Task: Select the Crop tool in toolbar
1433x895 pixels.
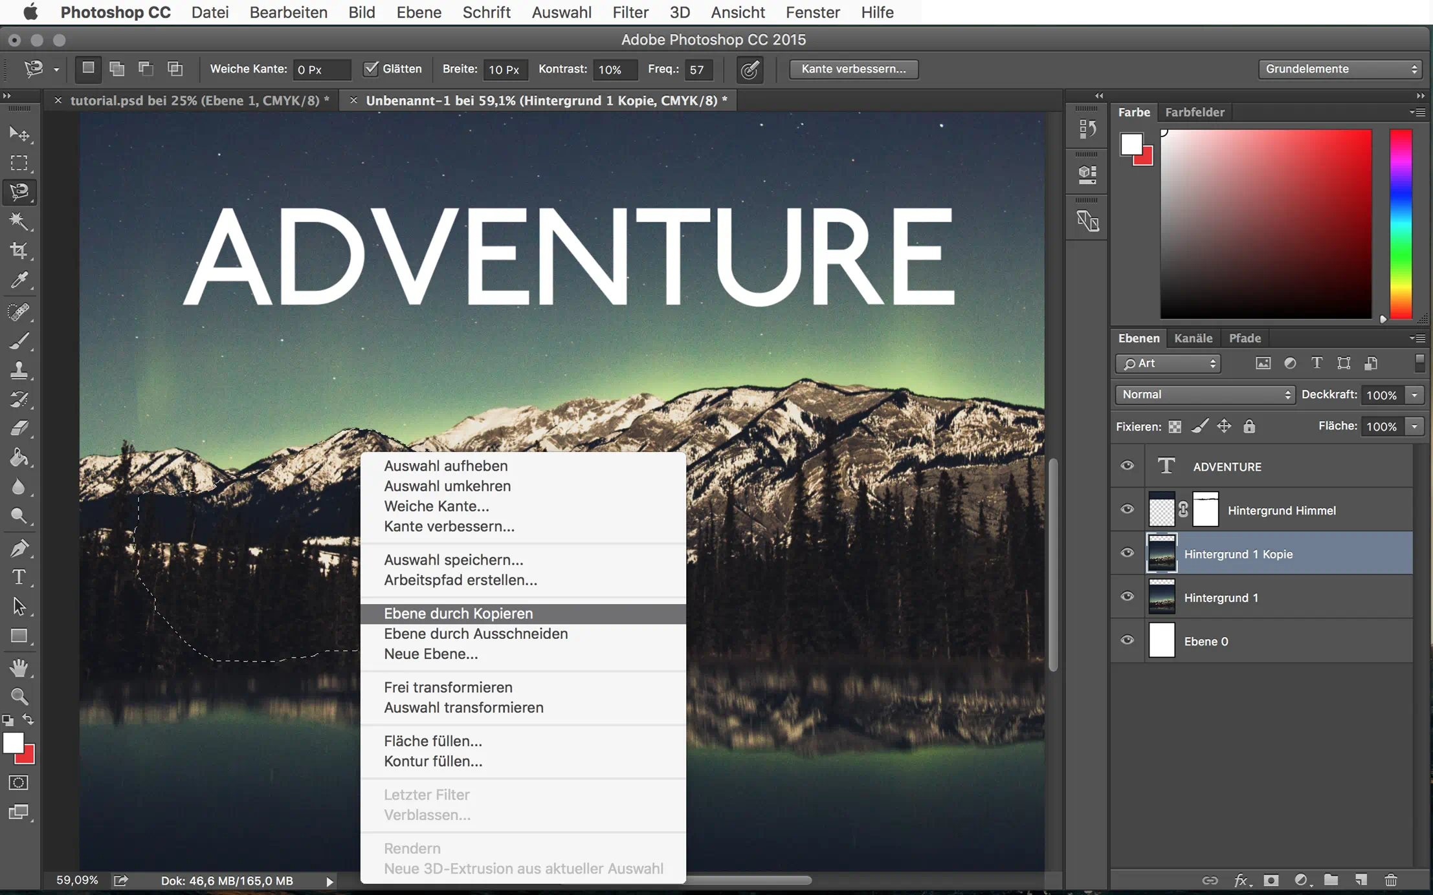Action: 19,251
